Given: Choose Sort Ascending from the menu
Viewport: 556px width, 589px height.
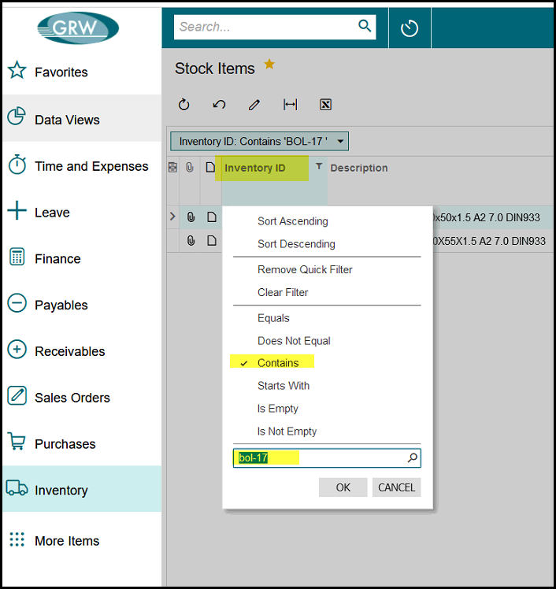Looking at the screenshot, I should pyautogui.click(x=292, y=221).
